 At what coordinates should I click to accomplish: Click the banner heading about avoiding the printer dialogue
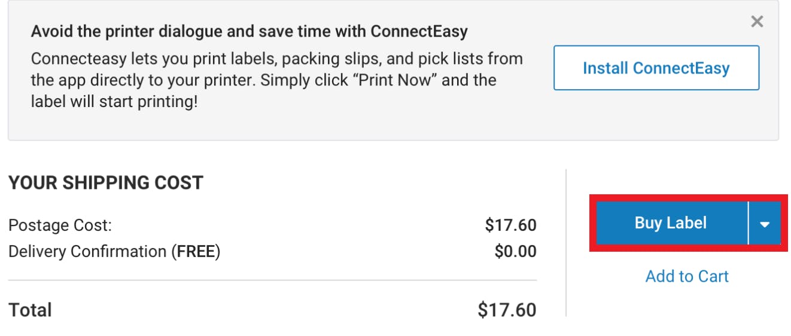pos(249,31)
